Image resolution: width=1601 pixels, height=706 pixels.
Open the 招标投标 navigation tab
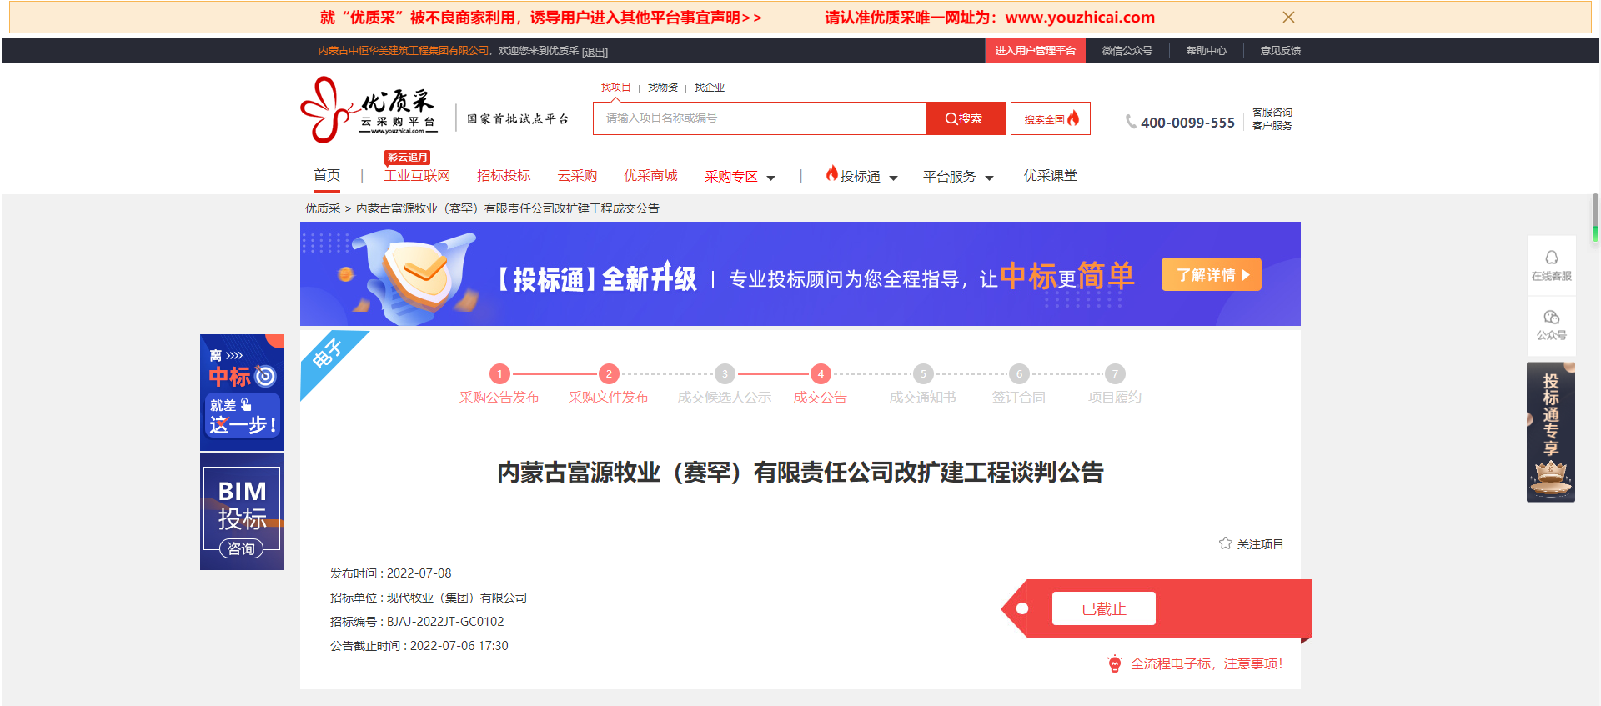pyautogui.click(x=504, y=176)
